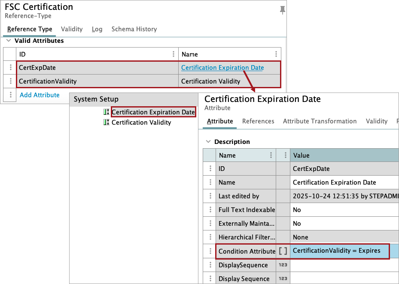This screenshot has height=284, width=399.
Task: Switch to the Schema History tab
Action: [x=134, y=29]
